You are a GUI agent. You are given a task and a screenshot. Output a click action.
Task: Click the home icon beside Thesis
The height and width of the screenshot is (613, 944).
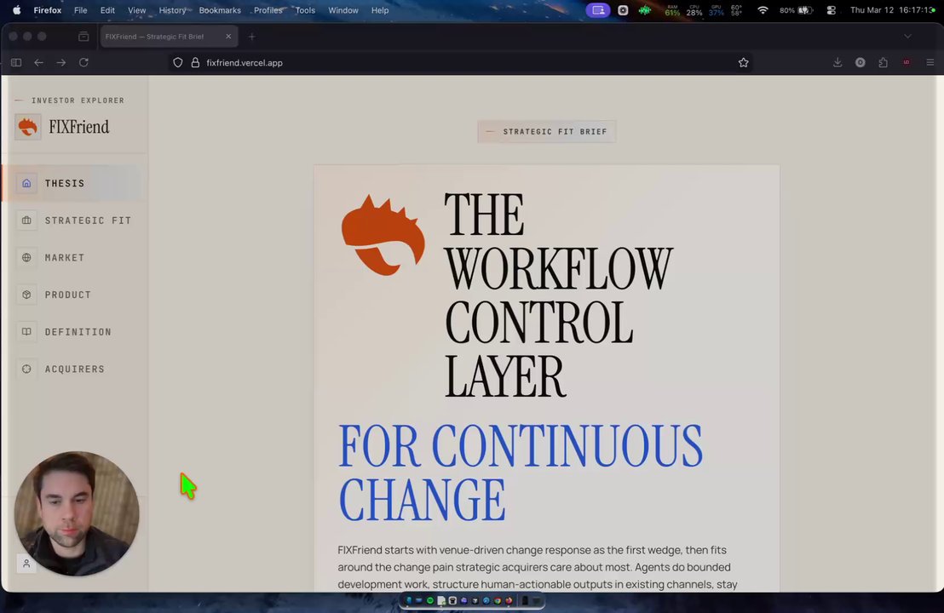[x=26, y=183]
